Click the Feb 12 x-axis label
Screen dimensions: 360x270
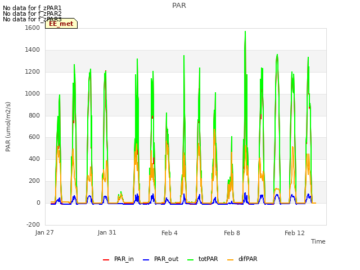295,233
